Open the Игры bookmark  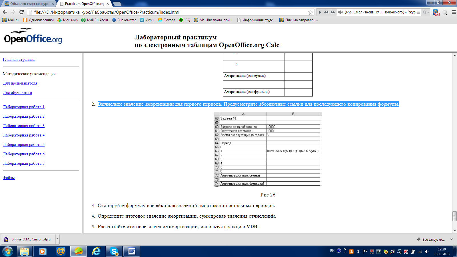coord(147,20)
